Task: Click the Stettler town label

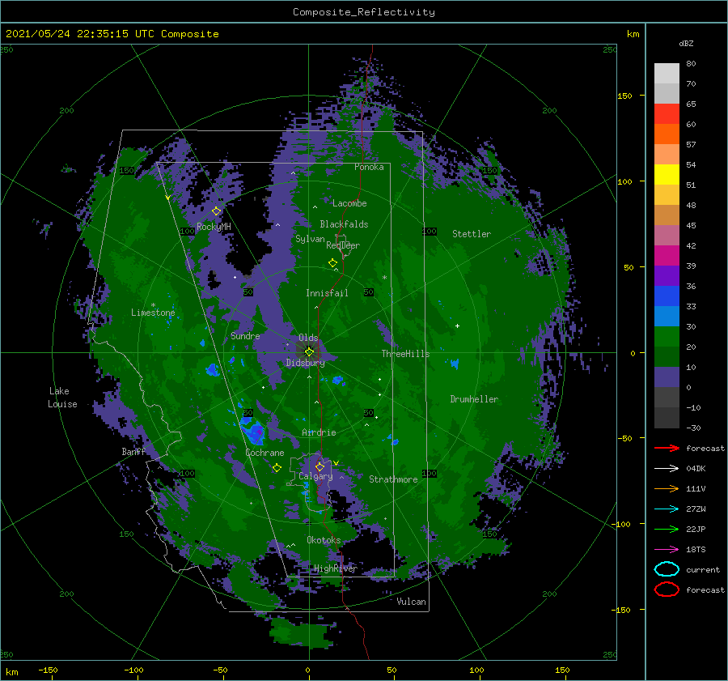Action: tap(472, 234)
